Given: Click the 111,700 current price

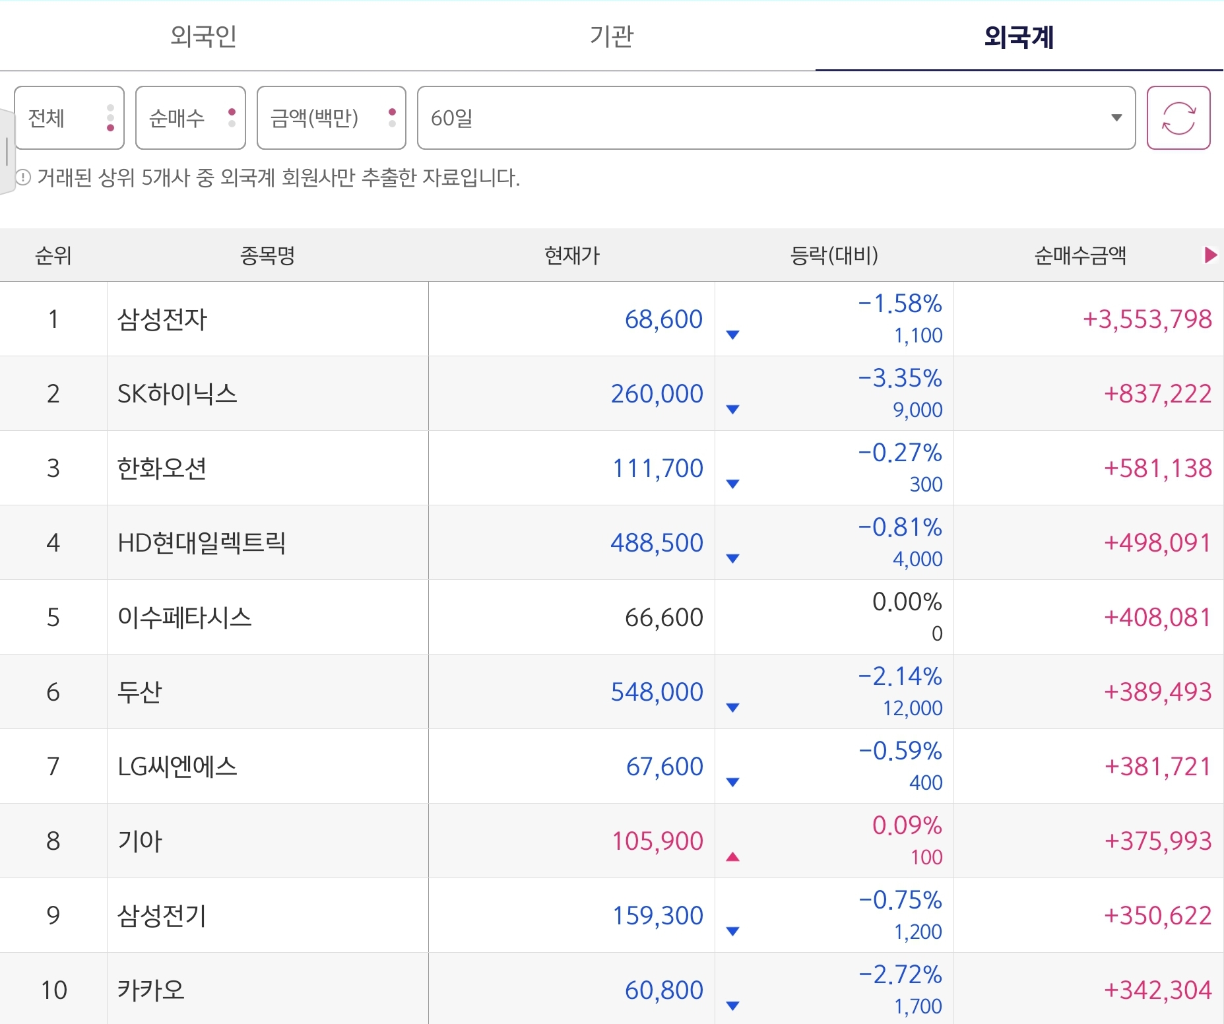Looking at the screenshot, I should [658, 468].
